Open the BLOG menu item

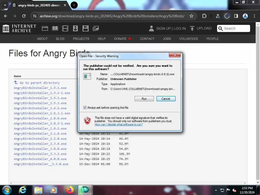60,39
